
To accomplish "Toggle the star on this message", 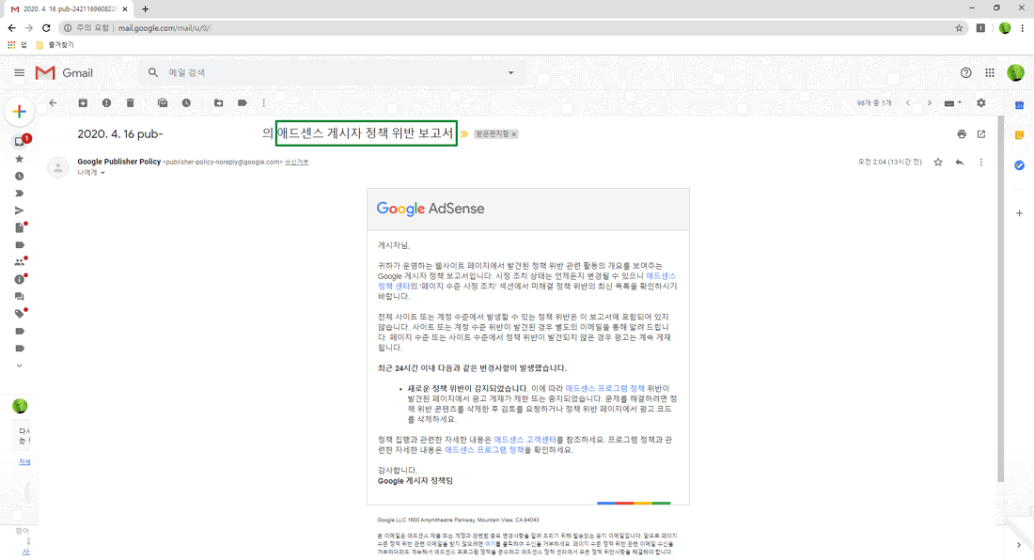I will pyautogui.click(x=938, y=162).
